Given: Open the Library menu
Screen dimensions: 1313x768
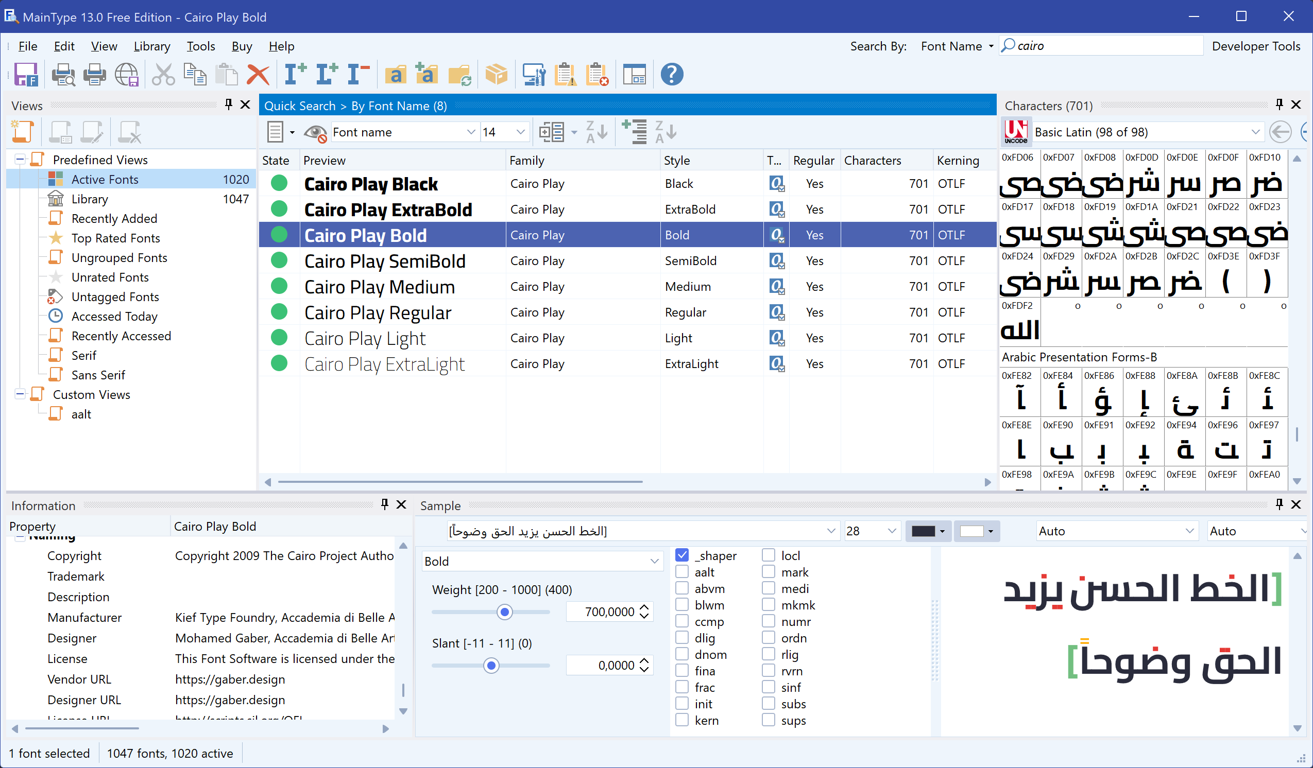Looking at the screenshot, I should pyautogui.click(x=151, y=46).
